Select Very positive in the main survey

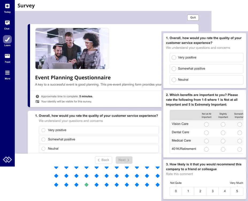99,130
